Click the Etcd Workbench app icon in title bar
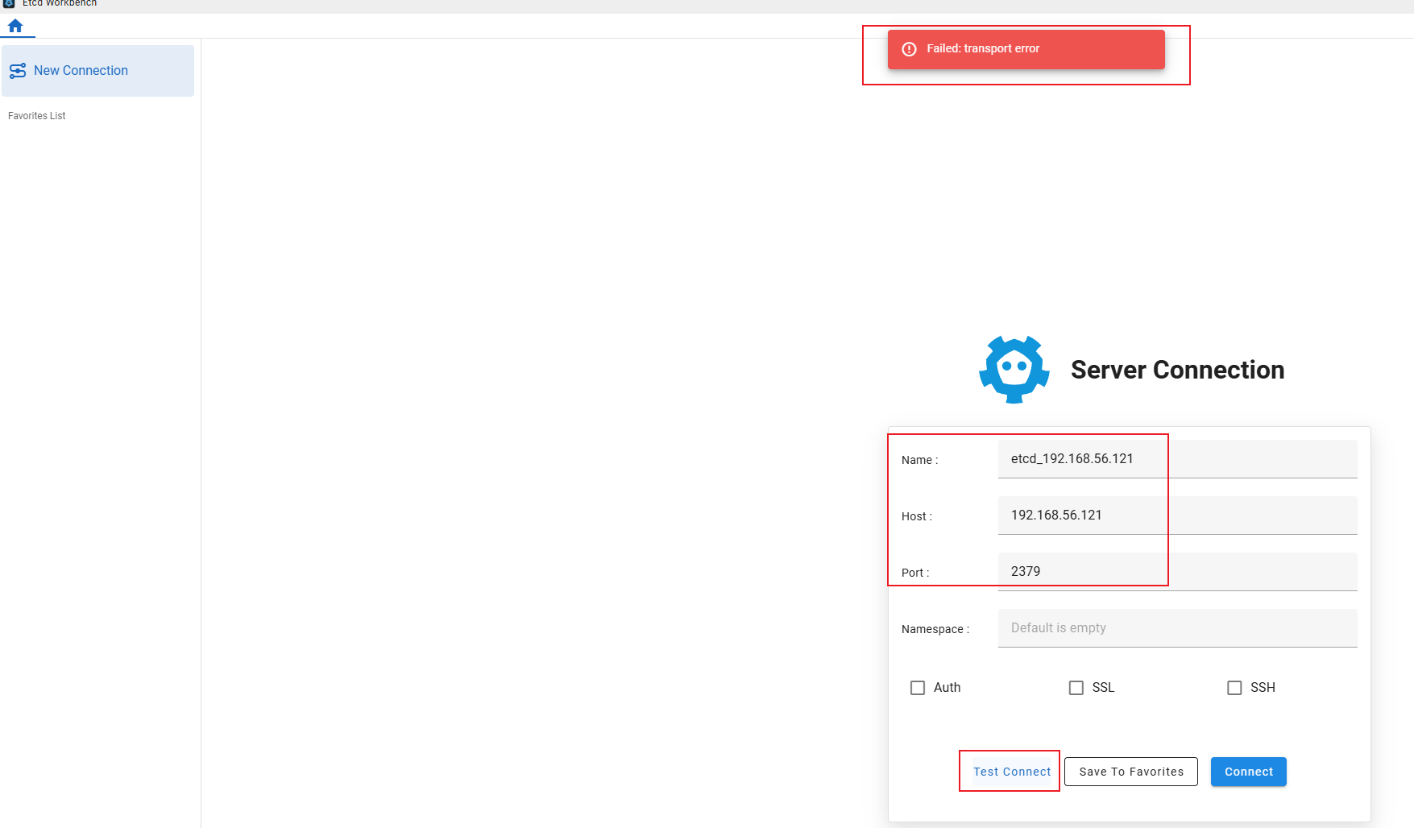This screenshot has width=1414, height=828. click(10, 3)
